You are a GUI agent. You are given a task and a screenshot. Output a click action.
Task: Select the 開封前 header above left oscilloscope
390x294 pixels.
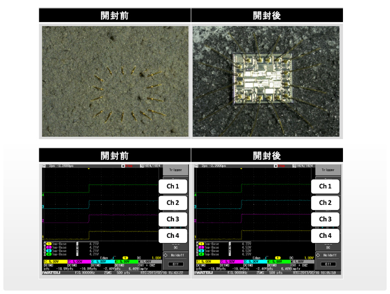pos(115,156)
